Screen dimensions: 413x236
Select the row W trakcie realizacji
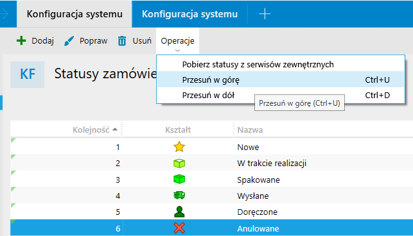(x=211, y=163)
